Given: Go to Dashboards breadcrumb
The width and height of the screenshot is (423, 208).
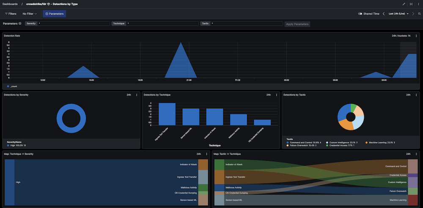Looking at the screenshot, I should click(x=10, y=4).
